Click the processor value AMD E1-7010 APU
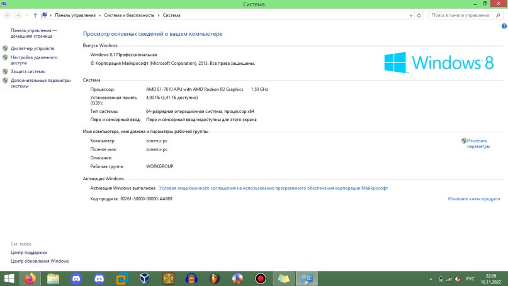The height and width of the screenshot is (286, 508). pyautogui.click(x=195, y=89)
